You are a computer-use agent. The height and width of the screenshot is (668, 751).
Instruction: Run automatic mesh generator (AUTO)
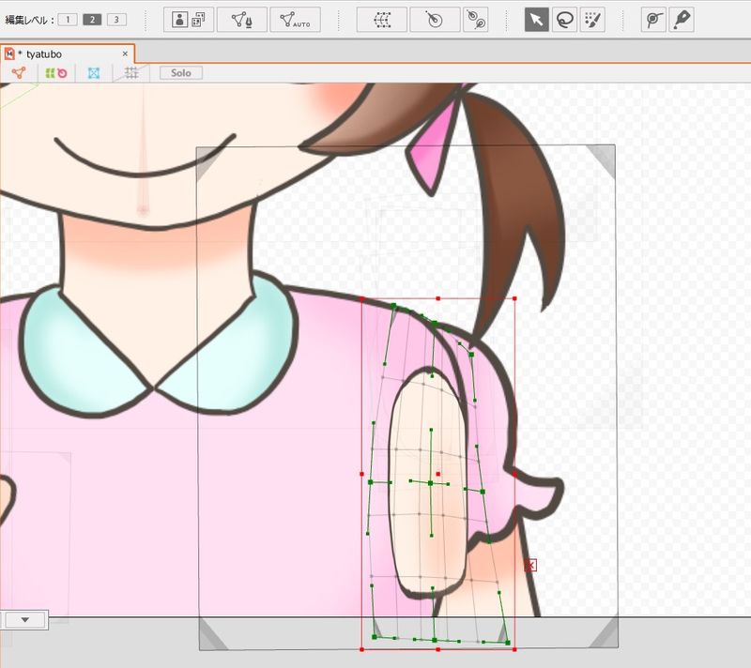tap(295, 20)
